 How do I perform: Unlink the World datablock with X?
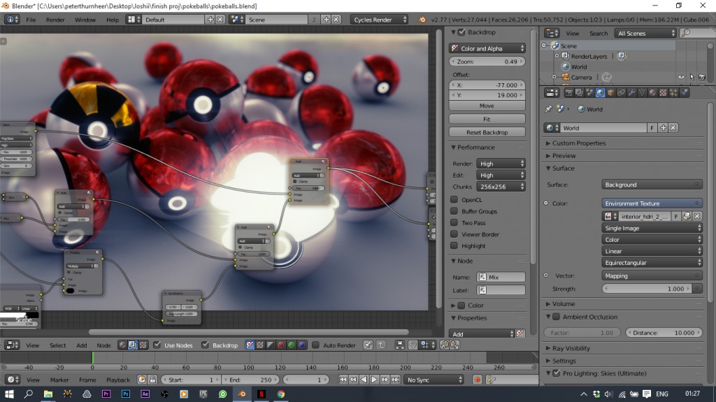coord(673,128)
